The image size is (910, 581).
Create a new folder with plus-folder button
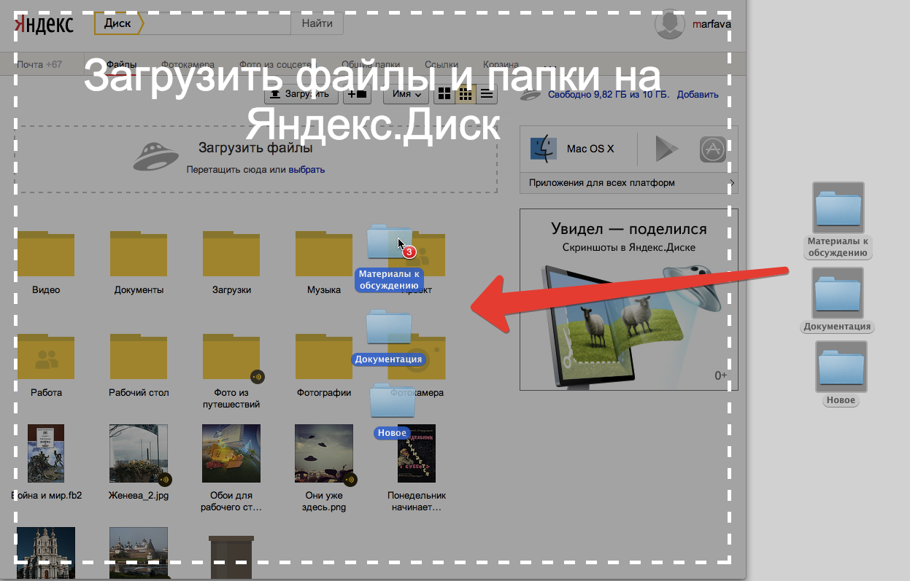tap(357, 94)
